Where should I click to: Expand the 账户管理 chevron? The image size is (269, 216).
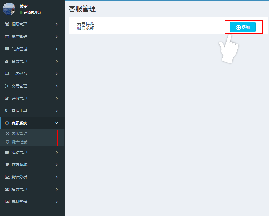click(x=57, y=37)
